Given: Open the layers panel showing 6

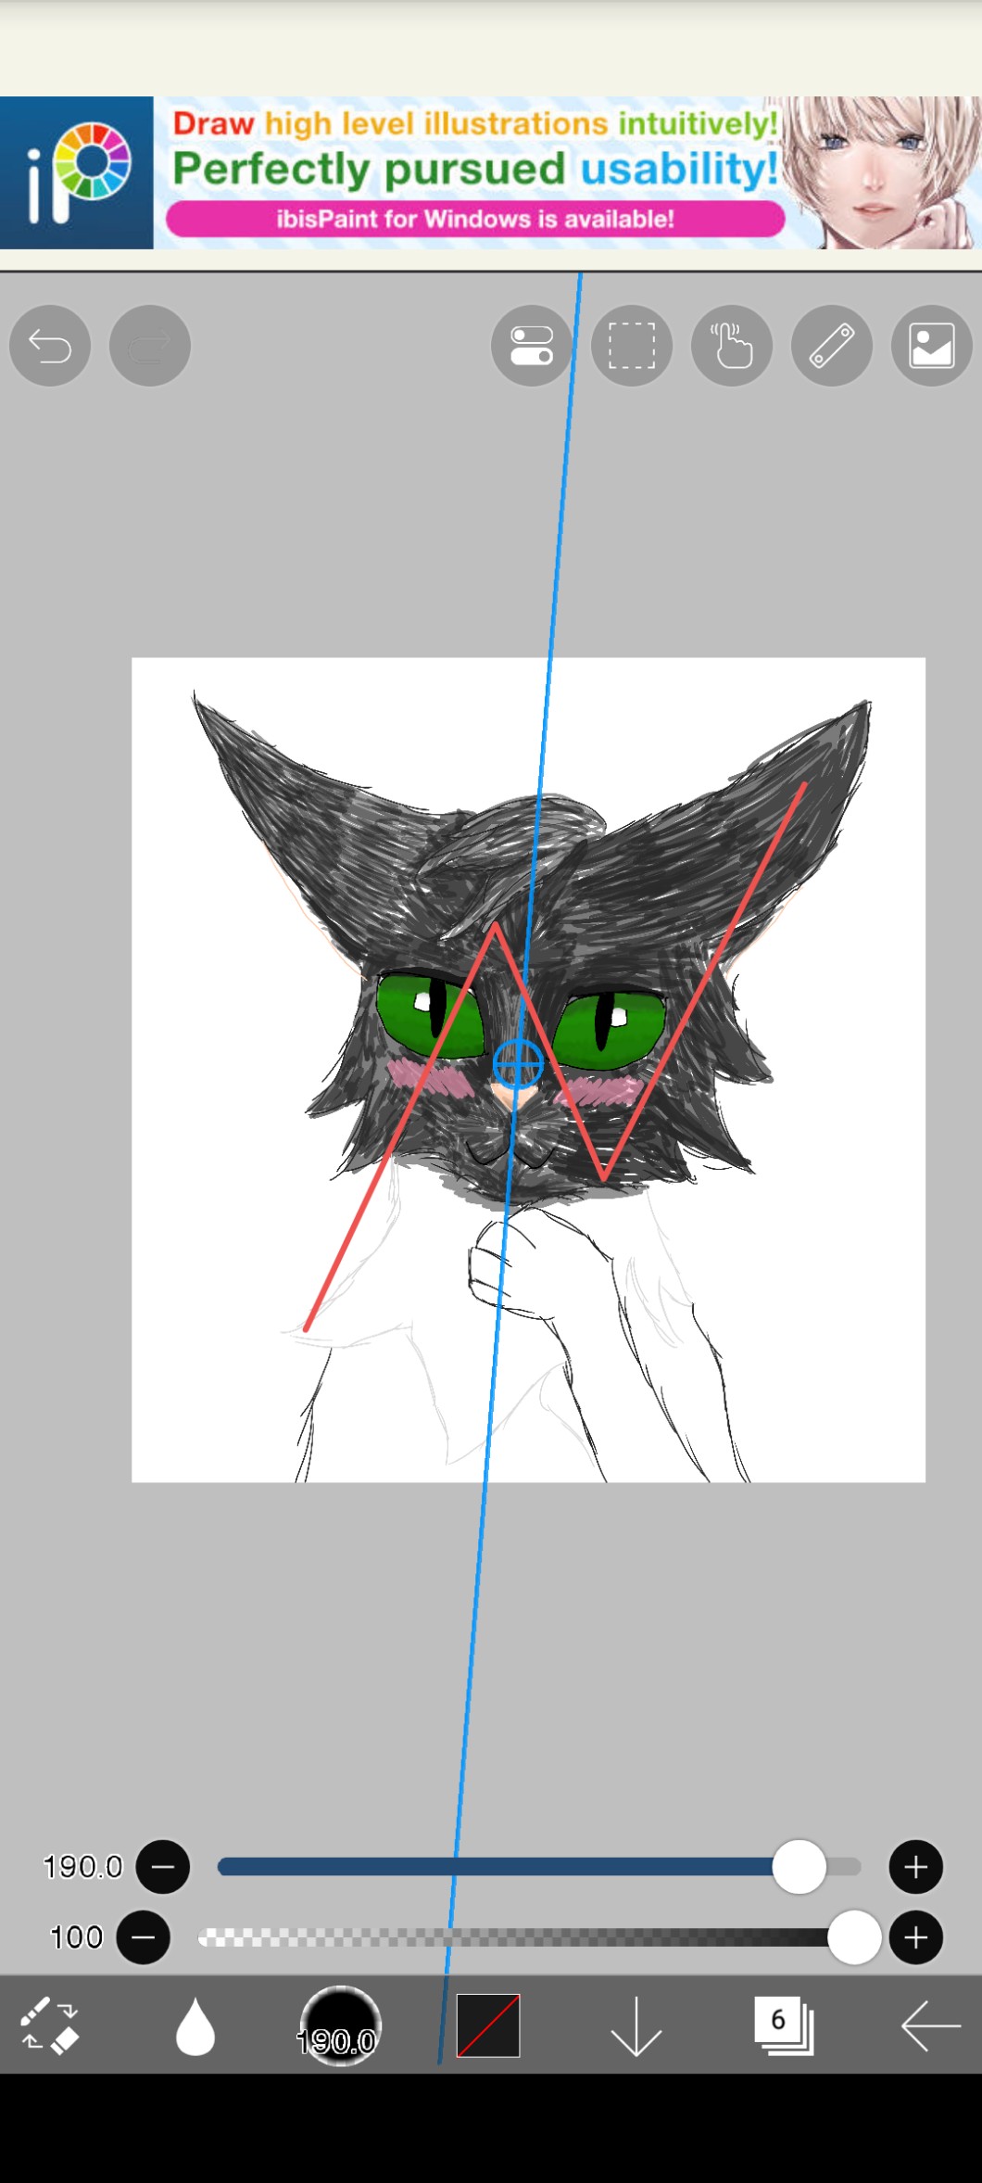Looking at the screenshot, I should (783, 2025).
